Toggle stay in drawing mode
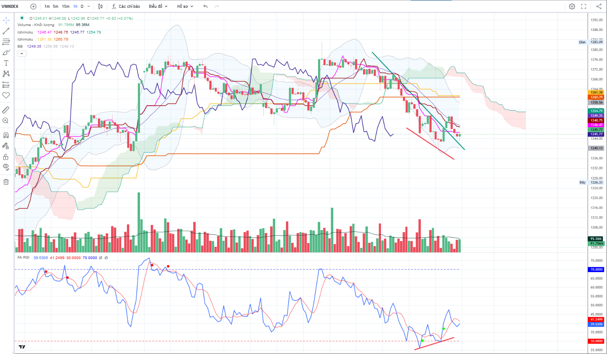Image resolution: width=607 pixels, height=354 pixels. pos(6,146)
